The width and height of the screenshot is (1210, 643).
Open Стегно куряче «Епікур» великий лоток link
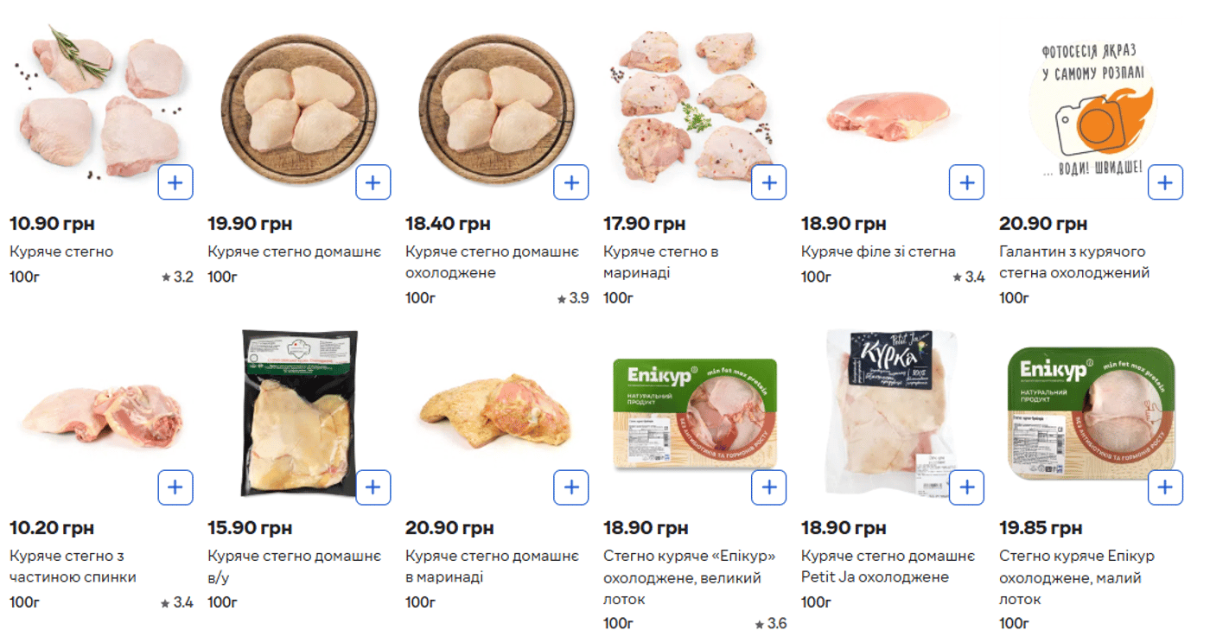[689, 576]
